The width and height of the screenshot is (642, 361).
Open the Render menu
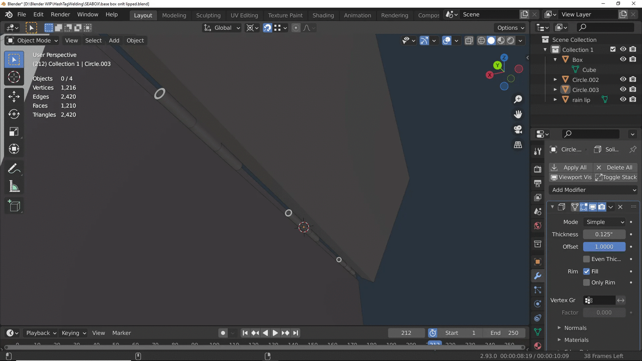click(61, 14)
